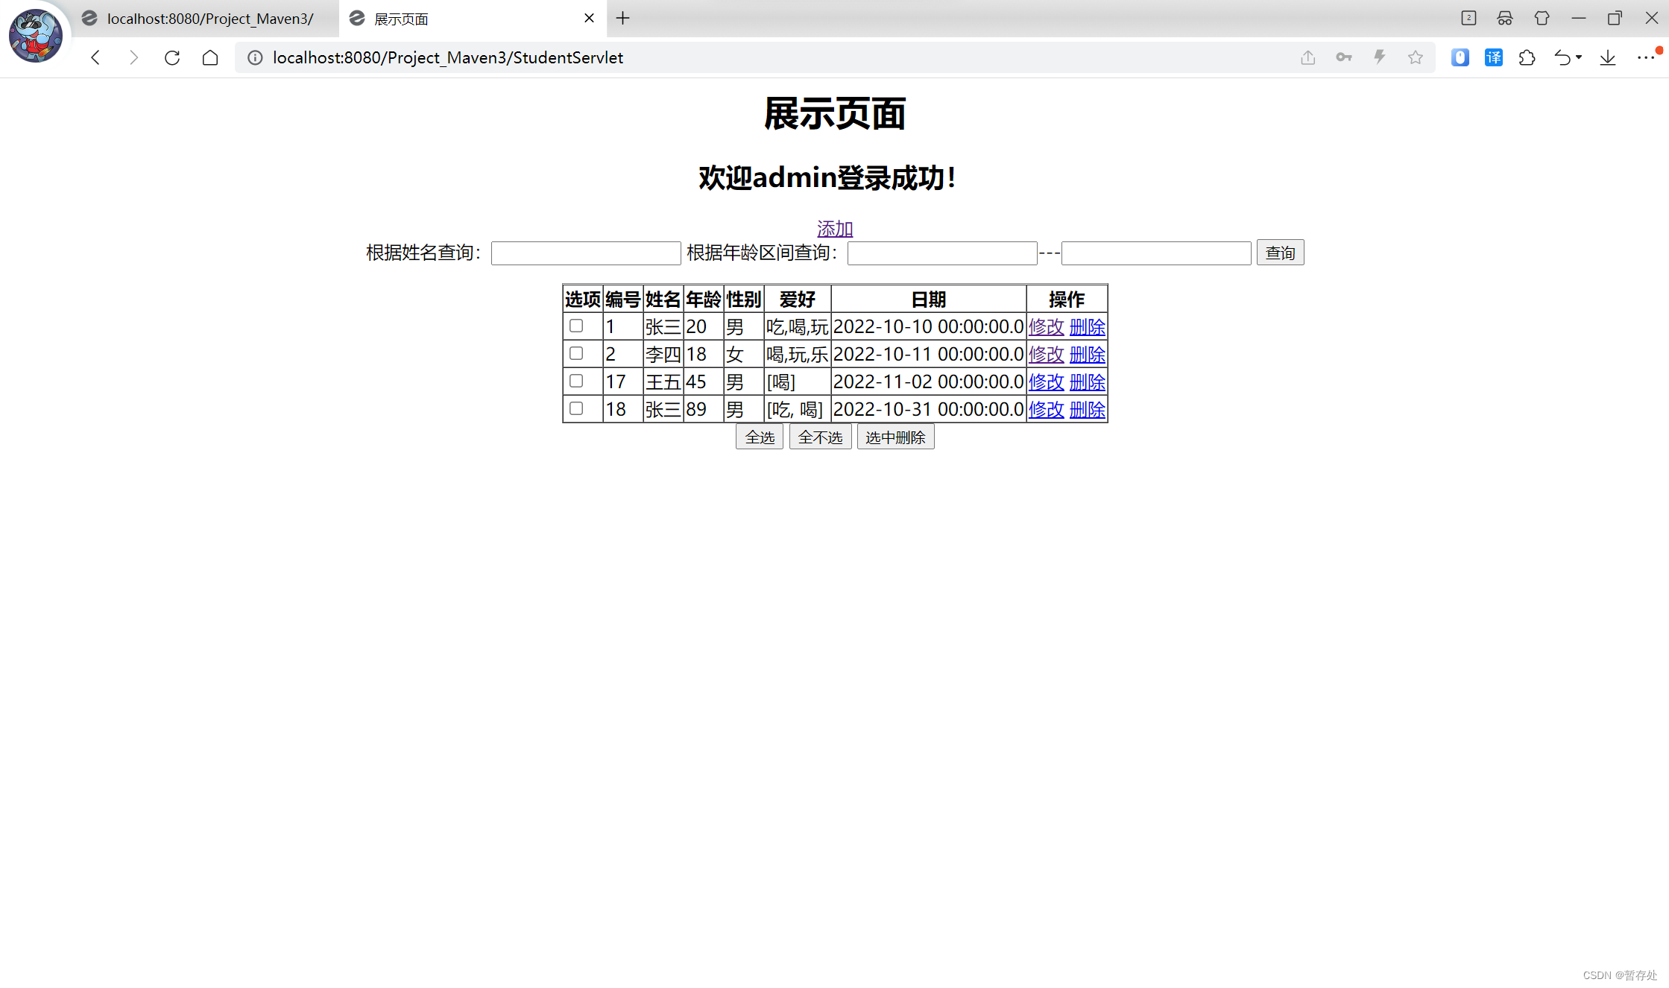Click the 操作 column header

tap(1067, 300)
